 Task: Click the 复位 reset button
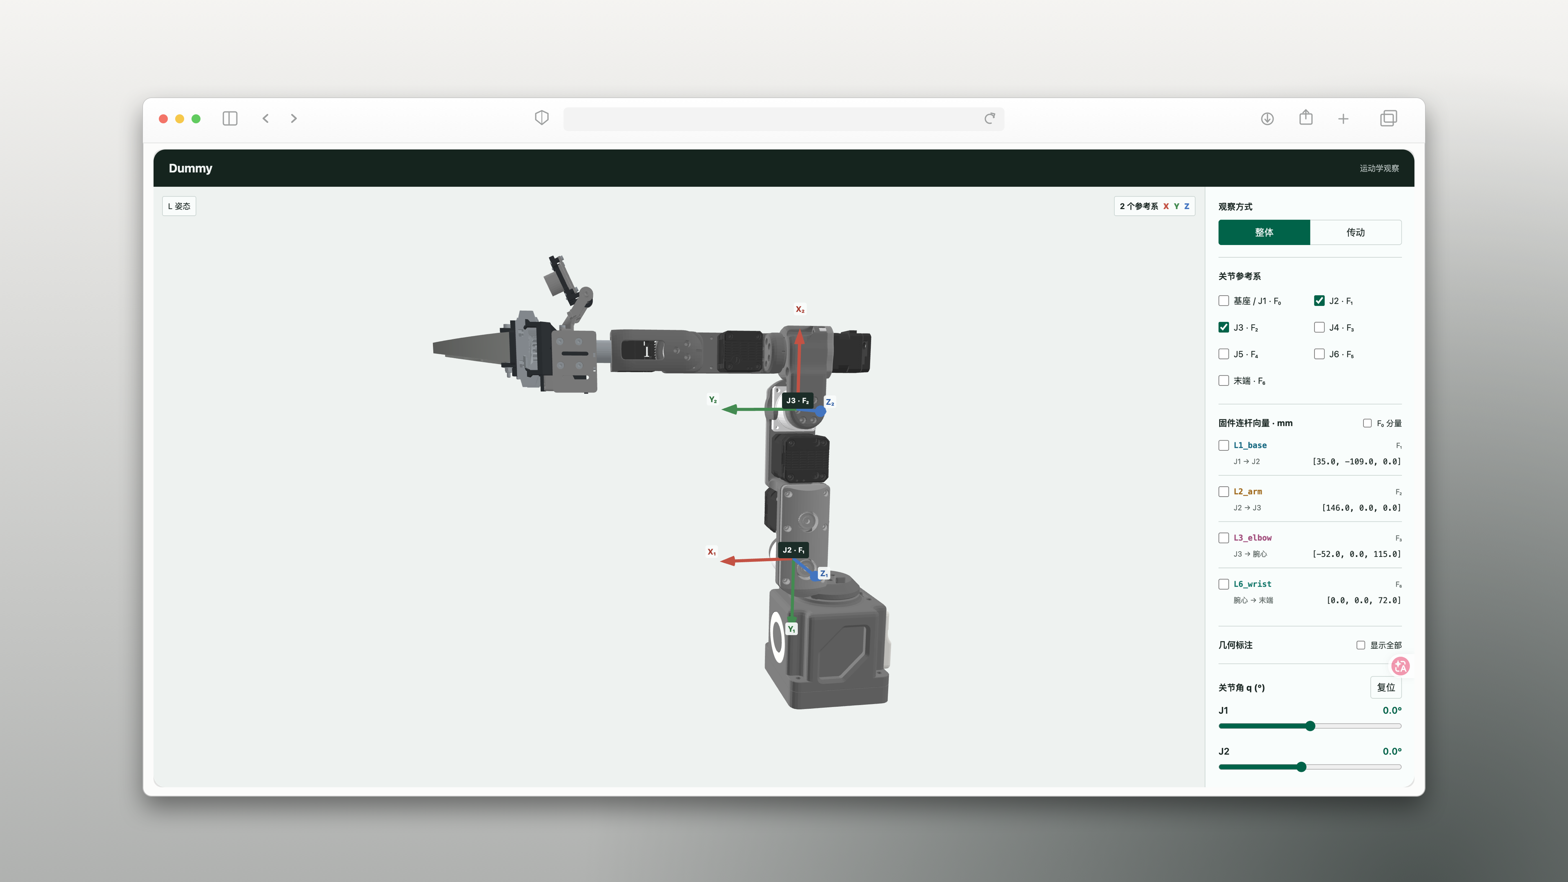click(x=1386, y=687)
